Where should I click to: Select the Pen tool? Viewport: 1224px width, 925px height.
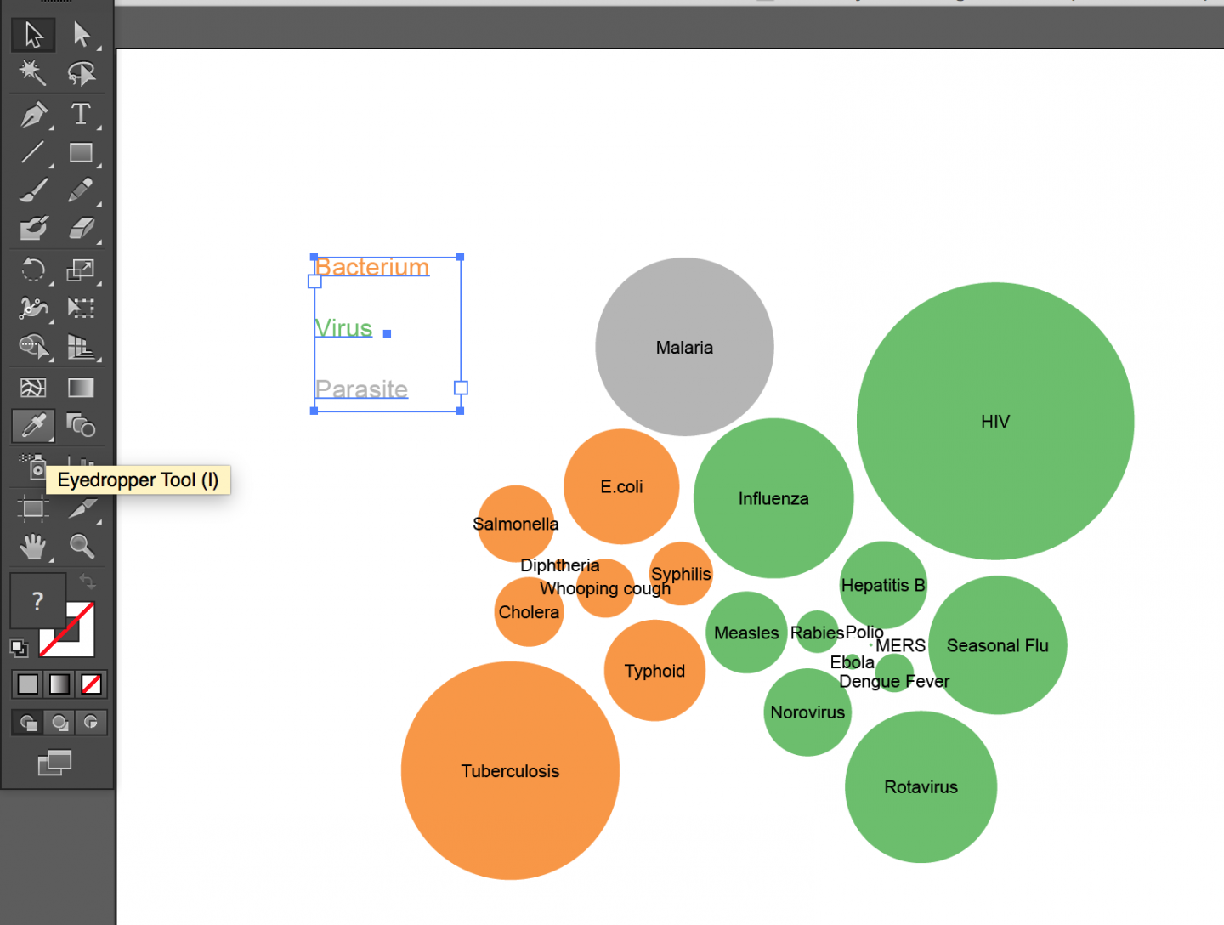[32, 115]
